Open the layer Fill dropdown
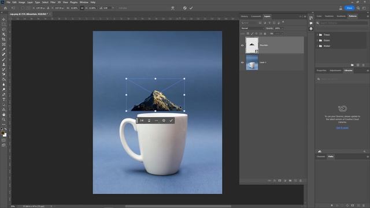Viewport: 370px width, 208px height. pos(282,34)
